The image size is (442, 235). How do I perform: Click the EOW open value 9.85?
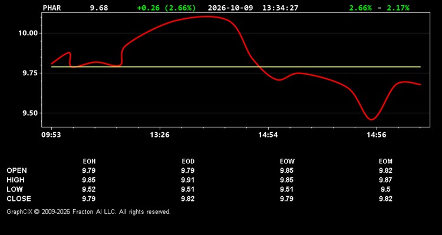(x=287, y=170)
